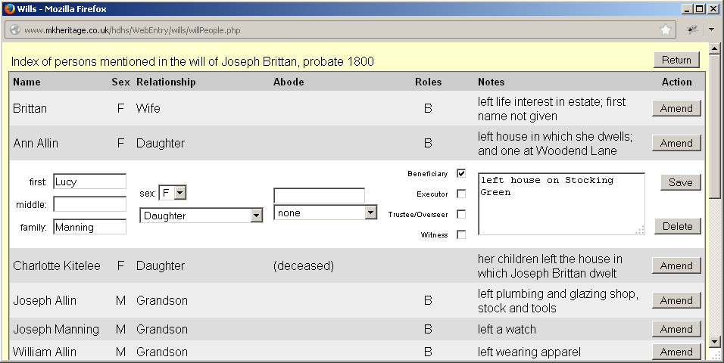Amend the Ann Allin row
This screenshot has height=363, width=724.
coord(676,143)
